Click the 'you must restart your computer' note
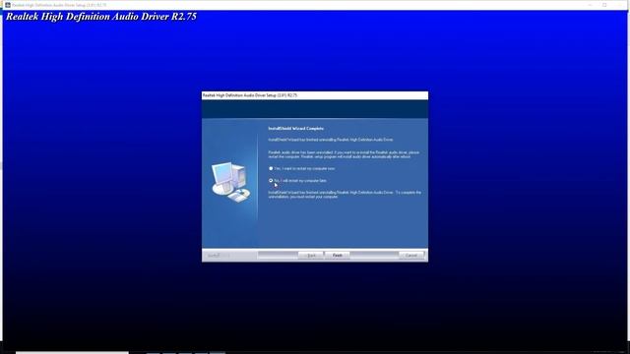The image size is (630, 354). coord(345,195)
